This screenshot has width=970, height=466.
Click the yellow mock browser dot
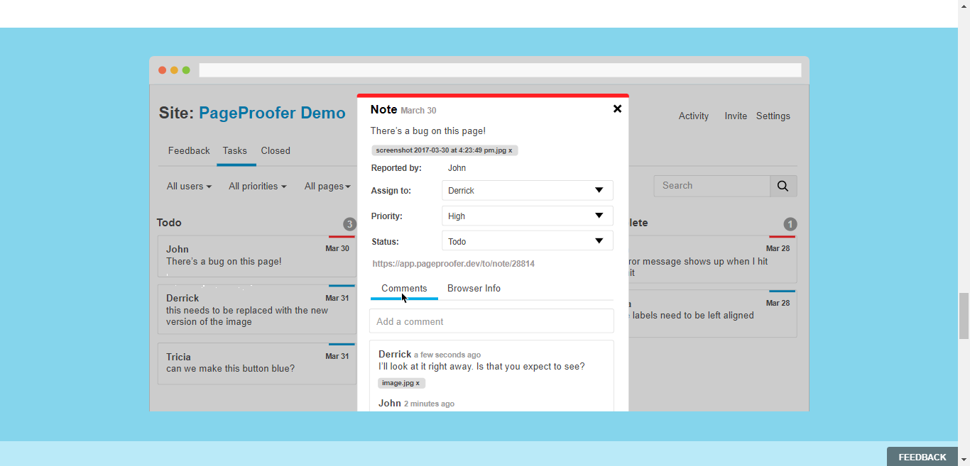(x=174, y=70)
